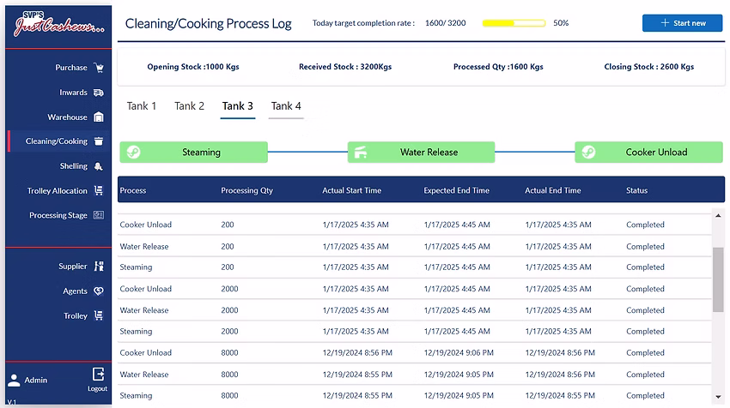Click the Inwards truck icon

pos(99,93)
